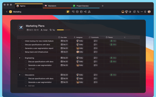Check the top Discuss specifications with devs task
Viewport: 156px width, 97px height.
coord(23,44)
